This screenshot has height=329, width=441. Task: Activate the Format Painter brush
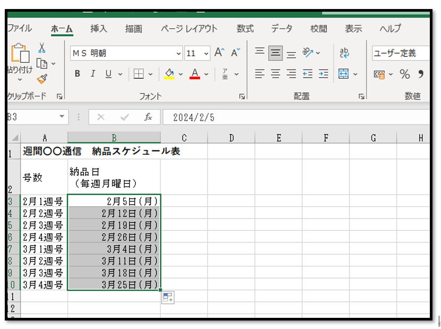click(42, 79)
